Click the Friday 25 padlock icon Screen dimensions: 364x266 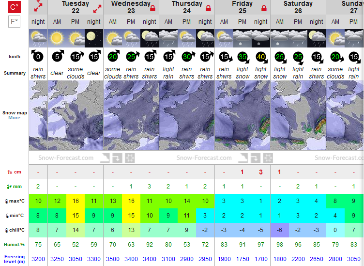(x=264, y=8)
